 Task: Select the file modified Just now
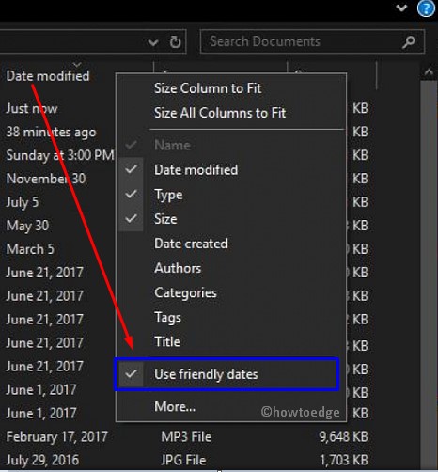point(32,108)
